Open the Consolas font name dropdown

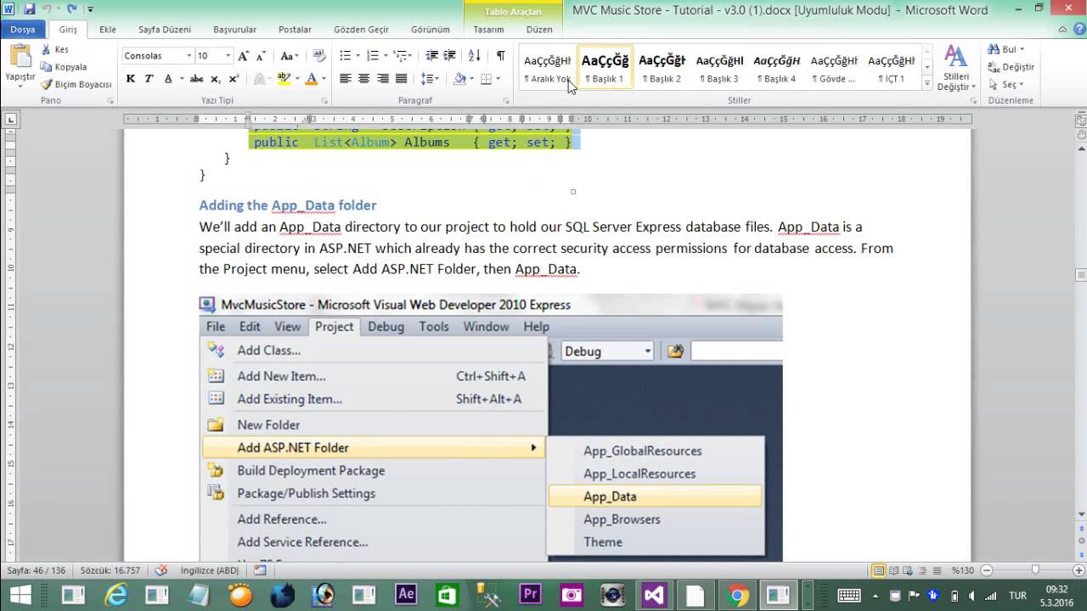click(189, 56)
